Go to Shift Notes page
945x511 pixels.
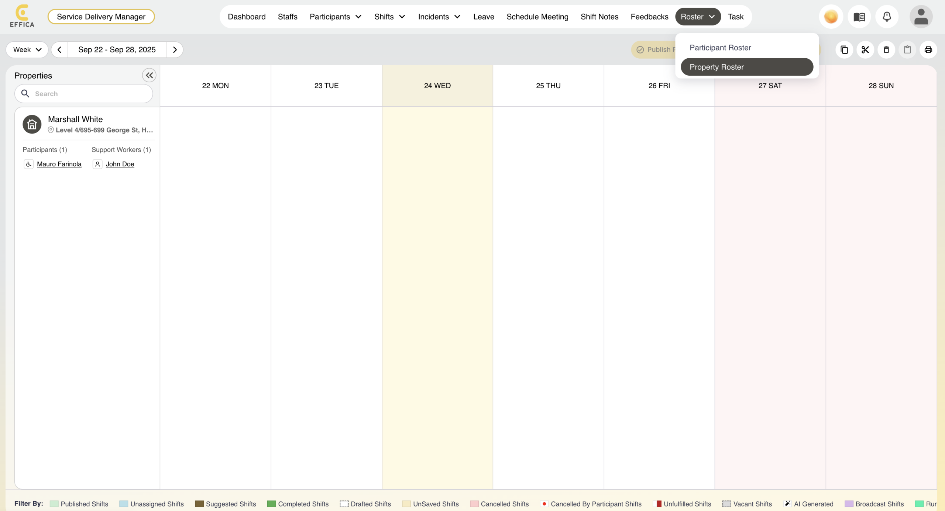pyautogui.click(x=599, y=17)
